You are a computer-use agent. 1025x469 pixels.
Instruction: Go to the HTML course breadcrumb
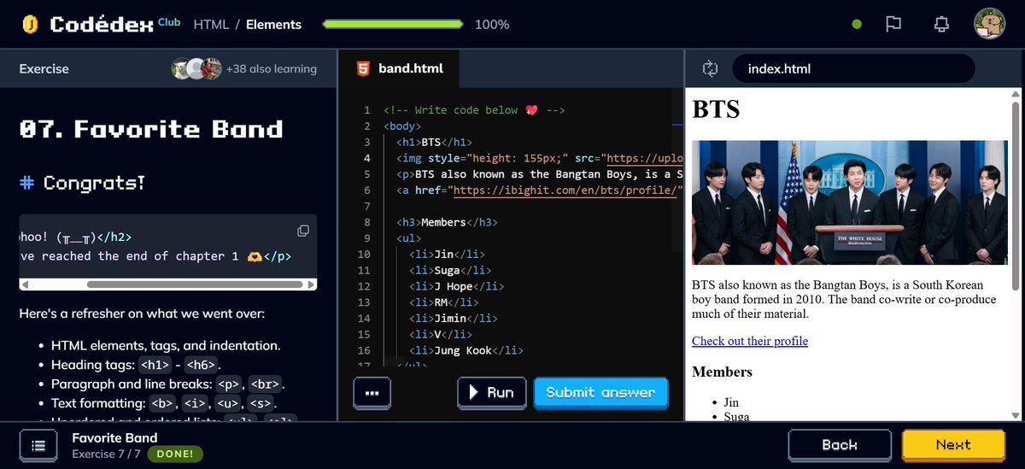click(x=211, y=25)
